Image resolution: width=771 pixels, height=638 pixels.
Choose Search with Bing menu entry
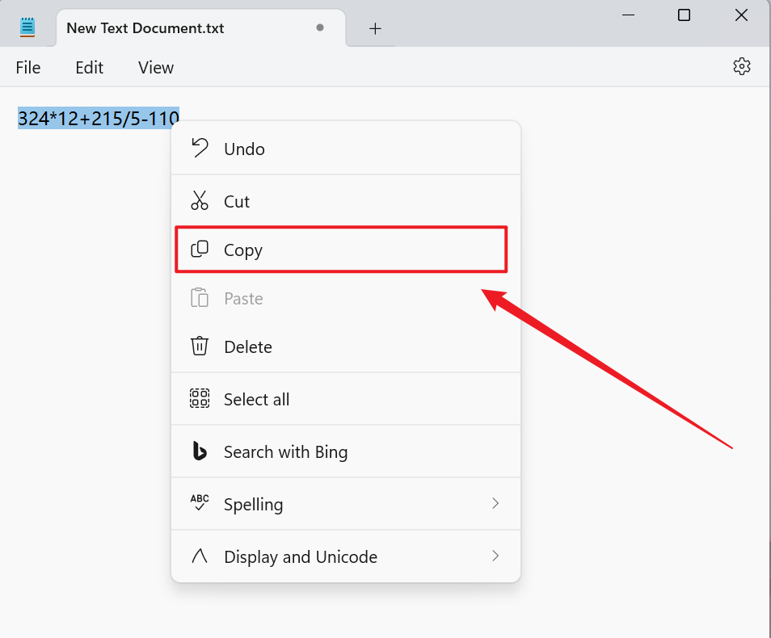[285, 452]
